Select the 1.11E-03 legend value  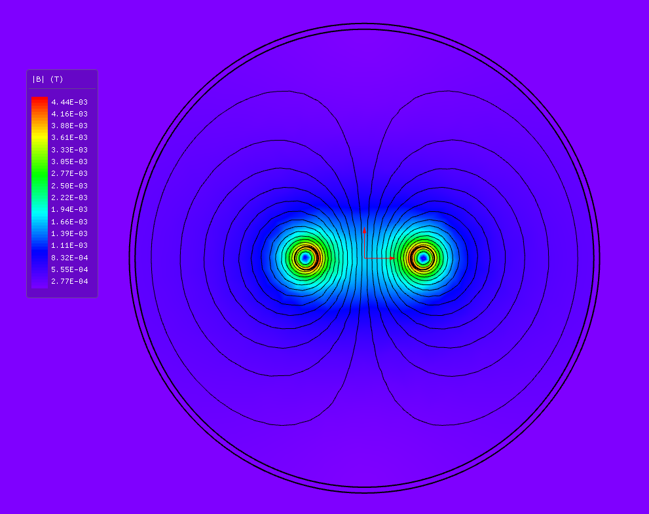pos(69,245)
